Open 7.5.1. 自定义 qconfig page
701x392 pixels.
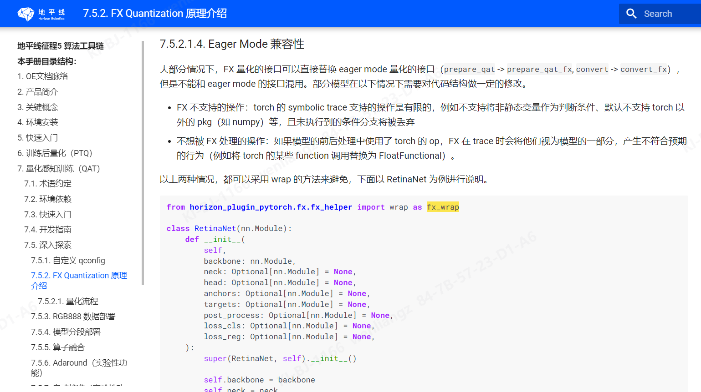click(x=68, y=261)
